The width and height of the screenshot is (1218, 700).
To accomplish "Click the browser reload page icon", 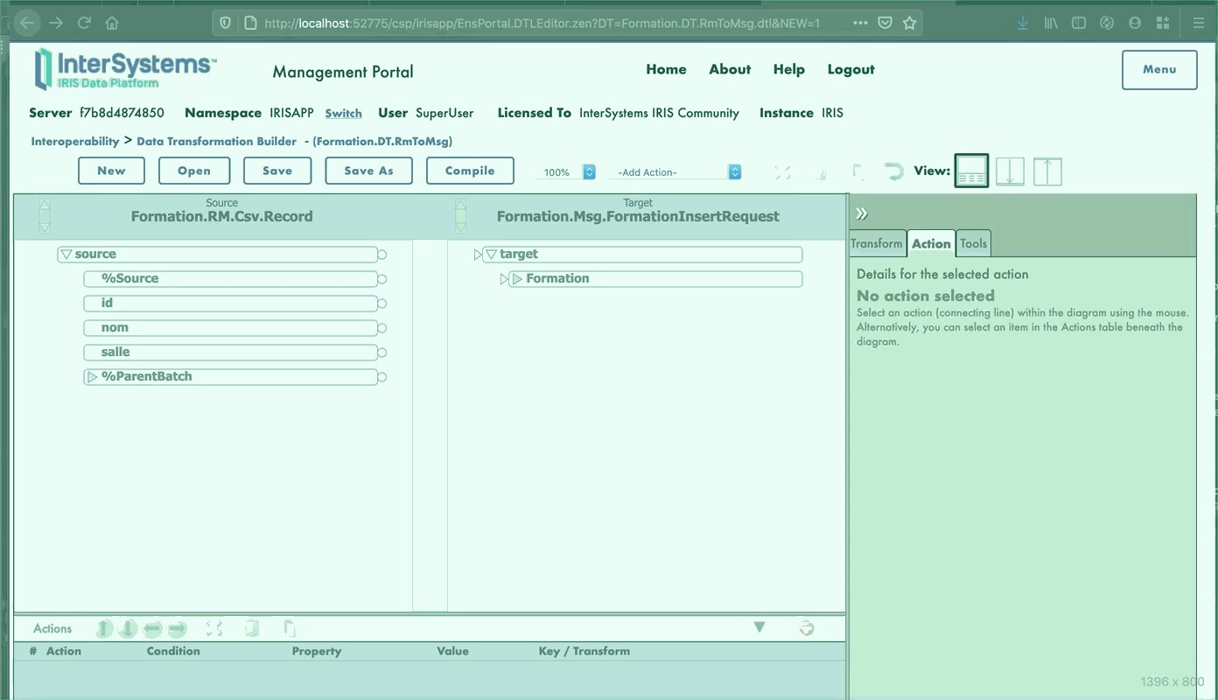I will coord(84,24).
